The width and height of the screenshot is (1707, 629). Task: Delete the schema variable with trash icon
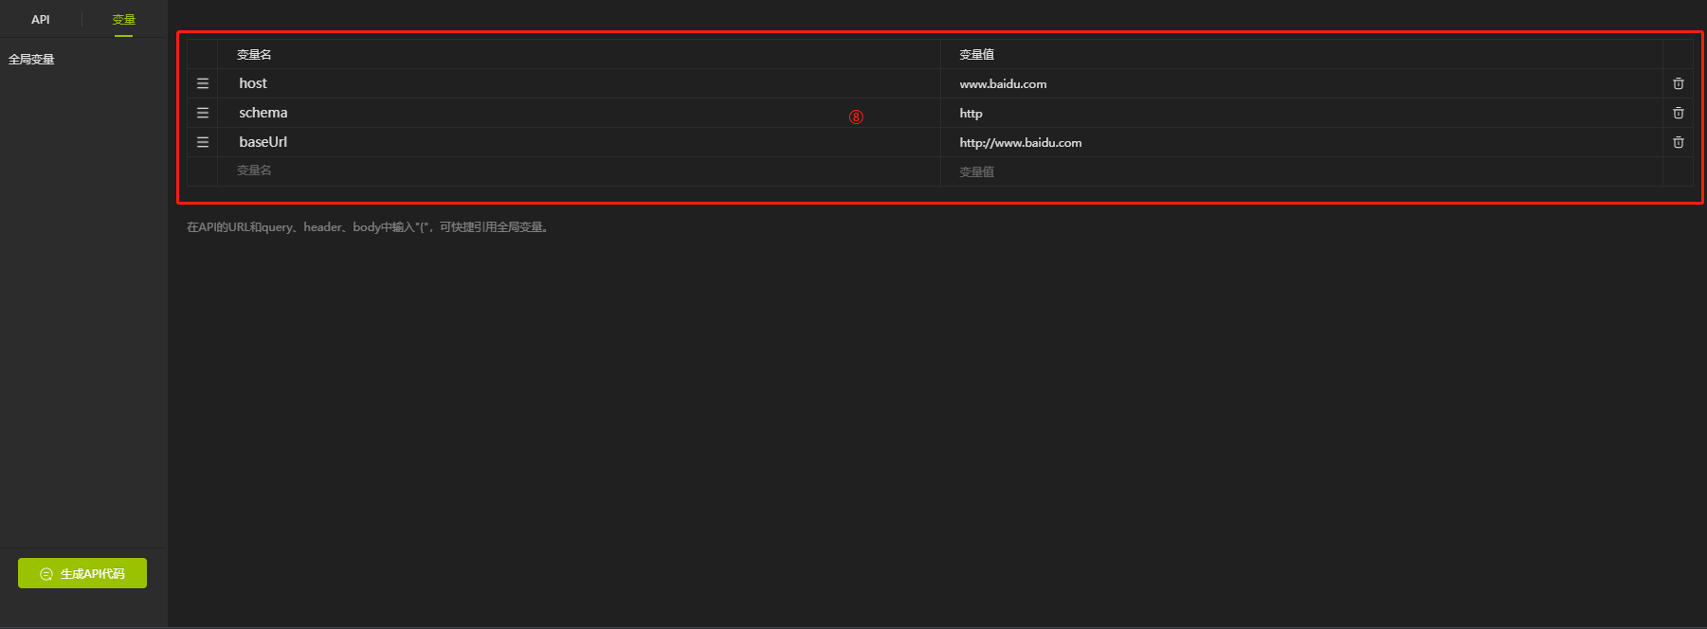pyautogui.click(x=1679, y=113)
